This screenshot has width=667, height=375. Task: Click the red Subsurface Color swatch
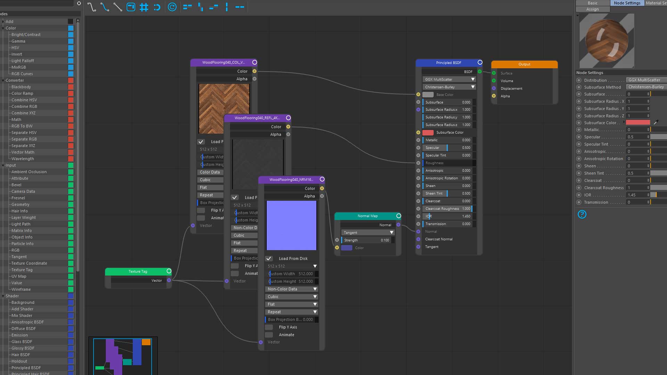[638, 123]
